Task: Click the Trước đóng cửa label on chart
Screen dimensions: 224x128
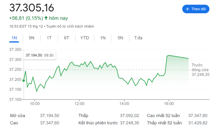Action: coord(200,70)
